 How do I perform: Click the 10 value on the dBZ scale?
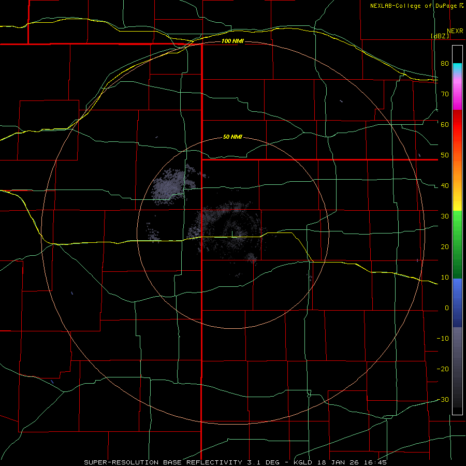[445, 278]
